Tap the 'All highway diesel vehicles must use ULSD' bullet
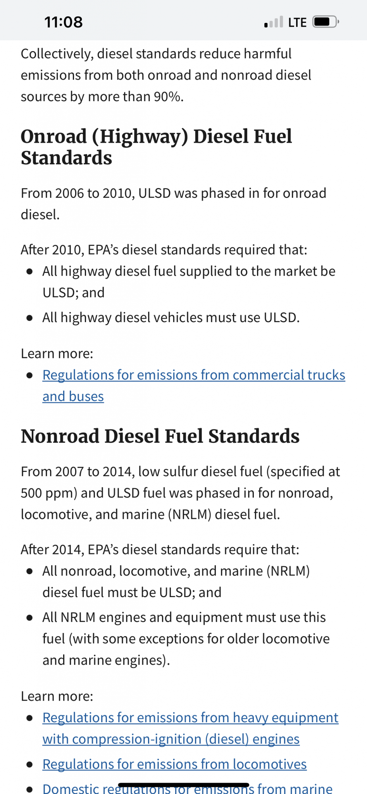 tap(171, 317)
